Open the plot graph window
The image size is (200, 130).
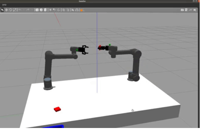coord(190,10)
